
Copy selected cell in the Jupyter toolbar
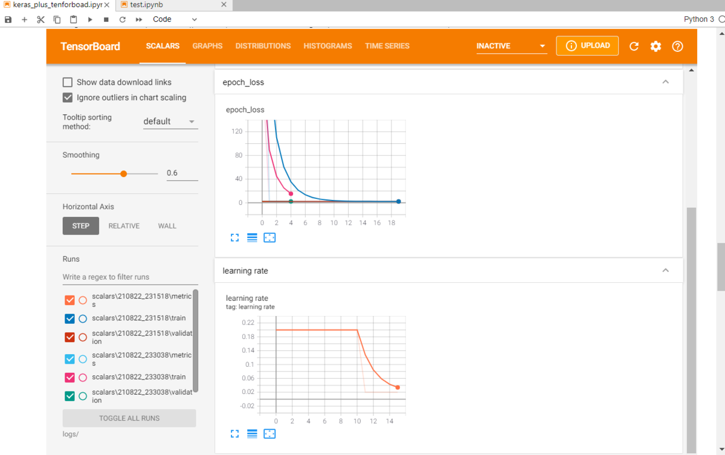57,19
